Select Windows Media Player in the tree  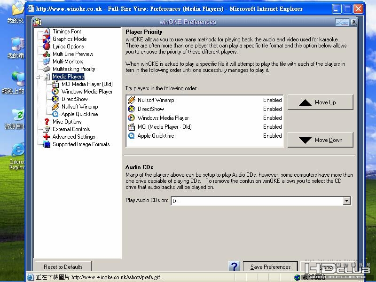point(87,92)
